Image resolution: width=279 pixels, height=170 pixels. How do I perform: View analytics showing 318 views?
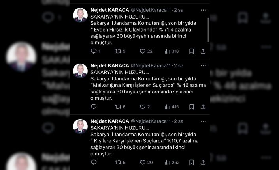click(167, 51)
